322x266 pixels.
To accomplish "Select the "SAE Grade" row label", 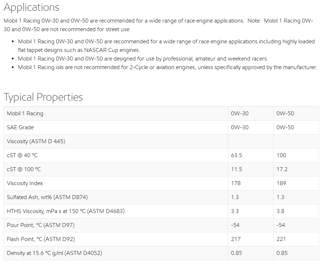I will click(20, 127).
